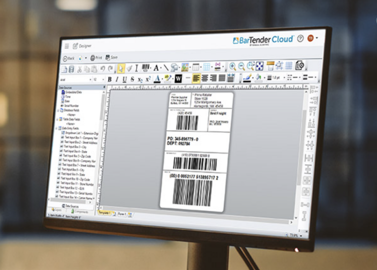Align text left
The height and width of the screenshot is (270, 377).
tap(196, 78)
